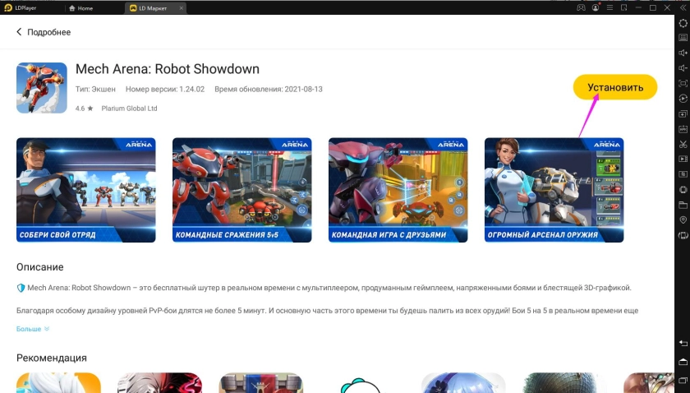Switch to the Home tab

click(81, 8)
